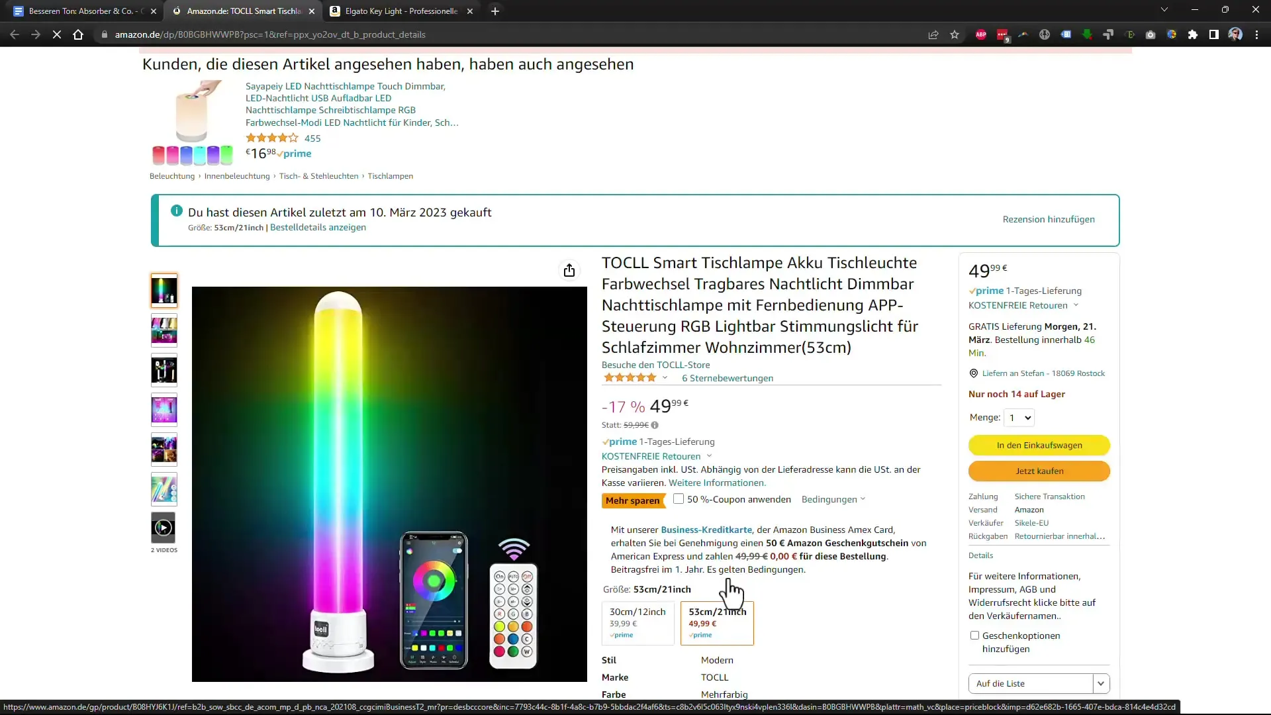Screen dimensions: 1271x715
Task: Toggle the browser side panel
Action: pos(1214,34)
